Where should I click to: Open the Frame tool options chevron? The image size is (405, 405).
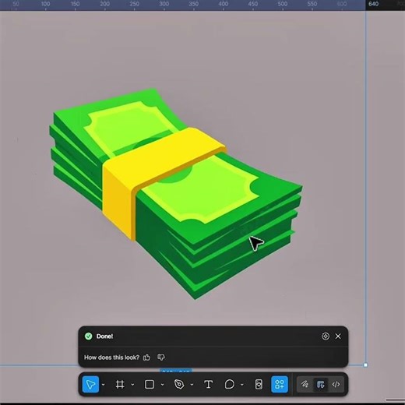pos(132,385)
